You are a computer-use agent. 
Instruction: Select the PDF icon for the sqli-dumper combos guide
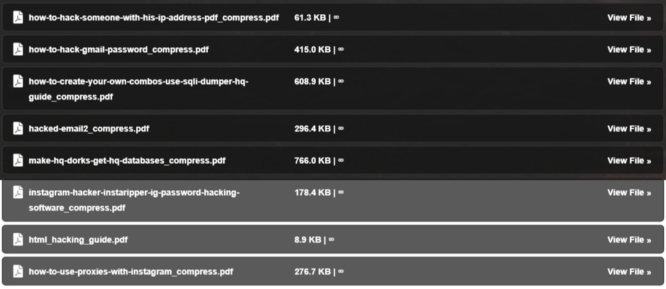coord(18,81)
